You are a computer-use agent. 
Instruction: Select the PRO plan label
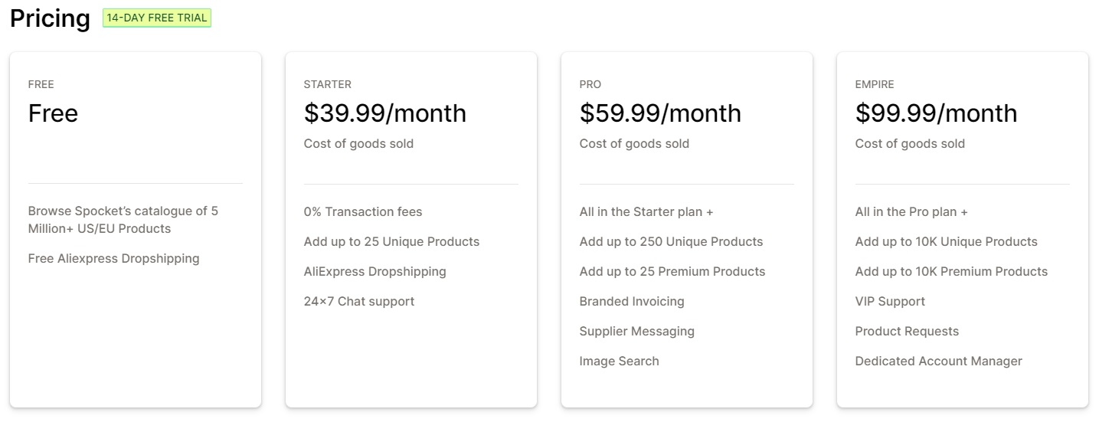pyautogui.click(x=590, y=84)
